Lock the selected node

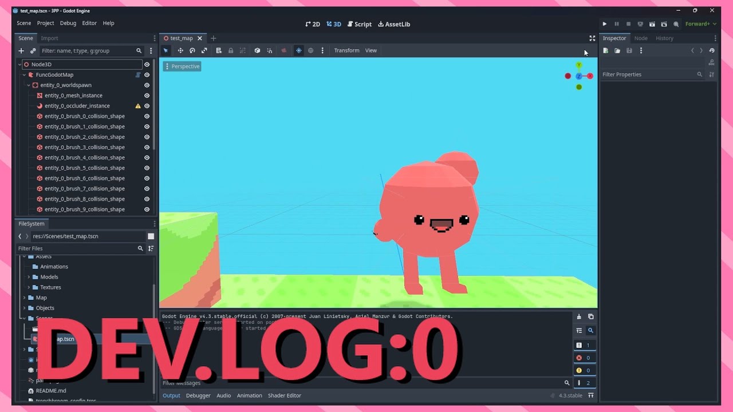click(231, 50)
